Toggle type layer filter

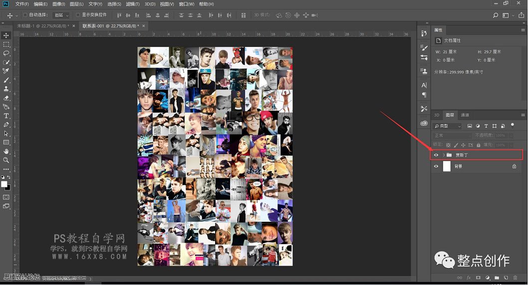[486, 126]
